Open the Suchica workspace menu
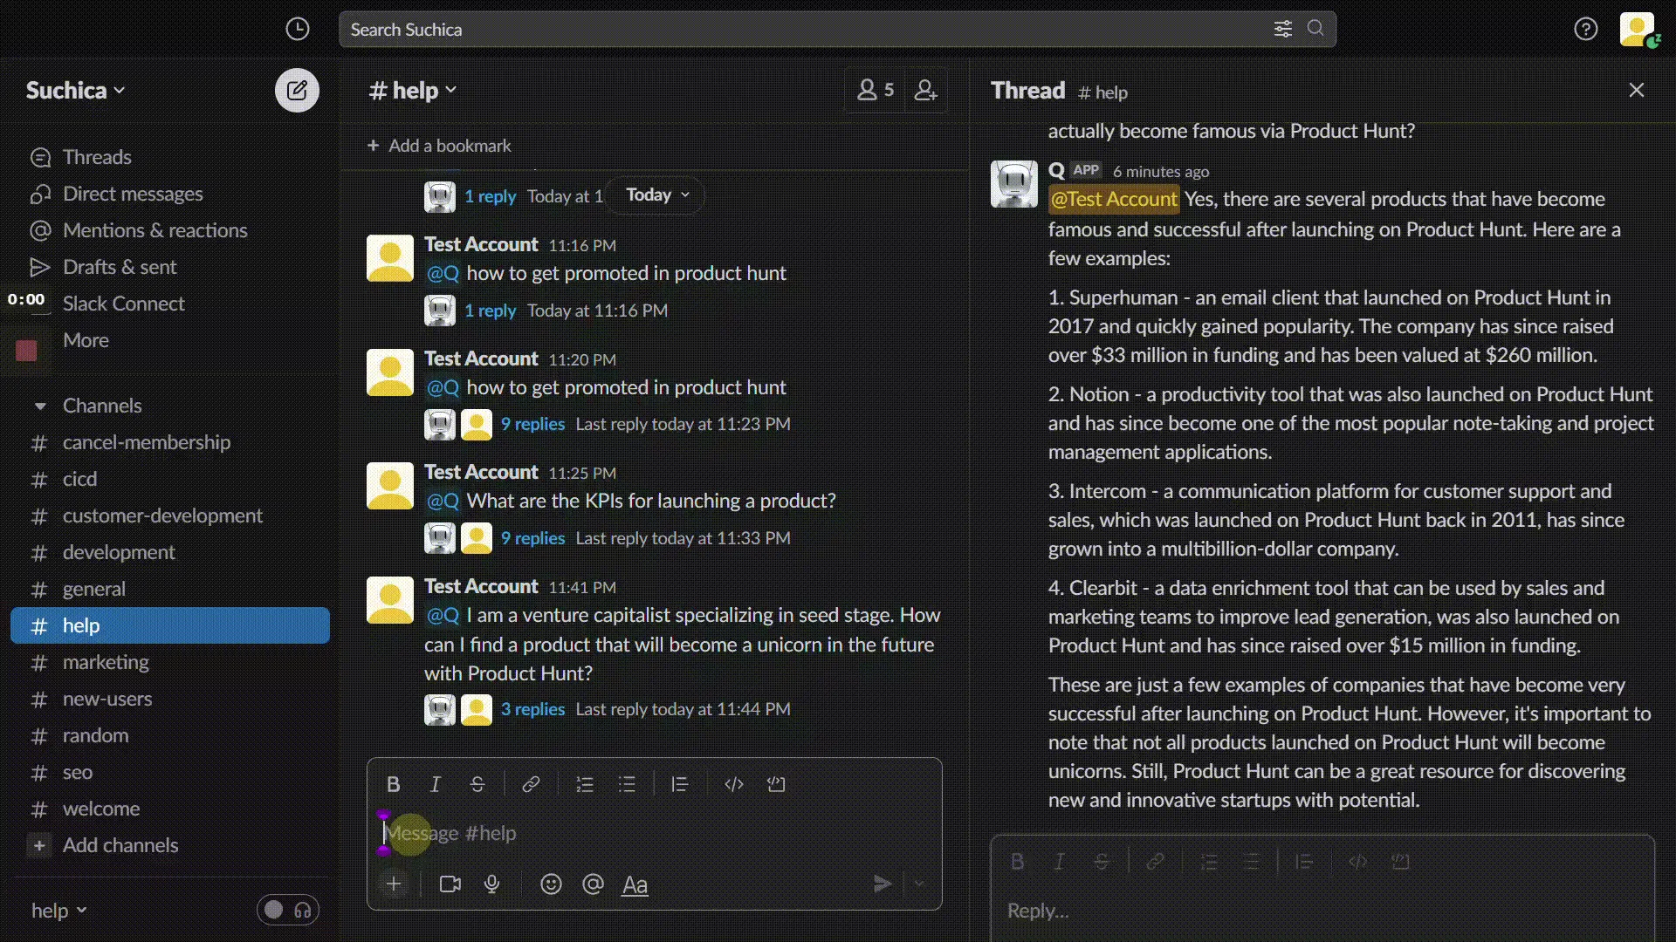Image resolution: width=1676 pixels, height=942 pixels. [x=75, y=91]
